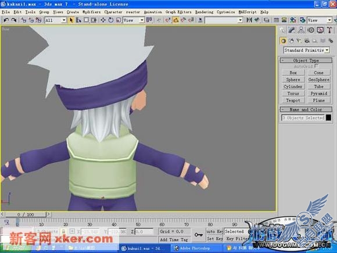This screenshot has height=253, width=337.
Task: Open the object color swatch
Action: point(328,117)
